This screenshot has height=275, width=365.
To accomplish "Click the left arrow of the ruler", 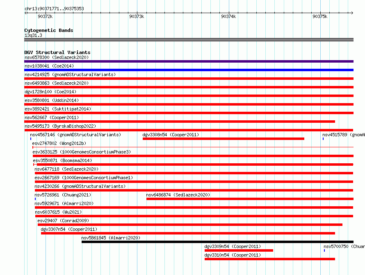I will (26, 13).
